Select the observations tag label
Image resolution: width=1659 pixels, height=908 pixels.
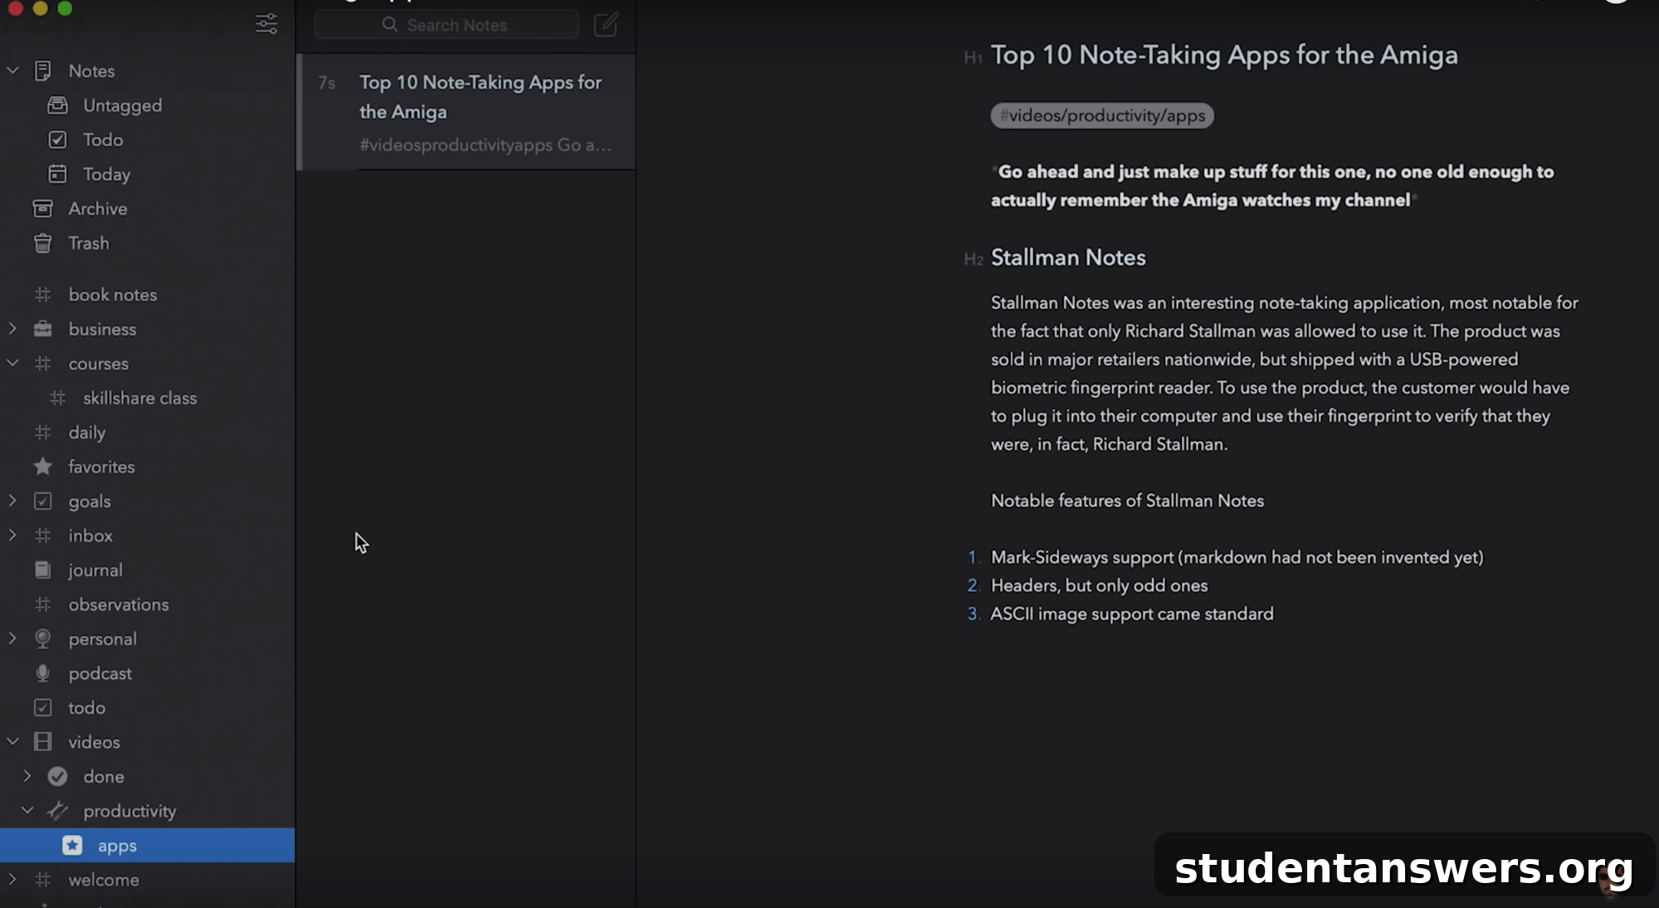coord(119,604)
